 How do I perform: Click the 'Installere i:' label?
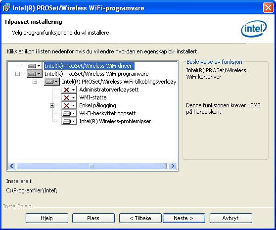(x=19, y=181)
